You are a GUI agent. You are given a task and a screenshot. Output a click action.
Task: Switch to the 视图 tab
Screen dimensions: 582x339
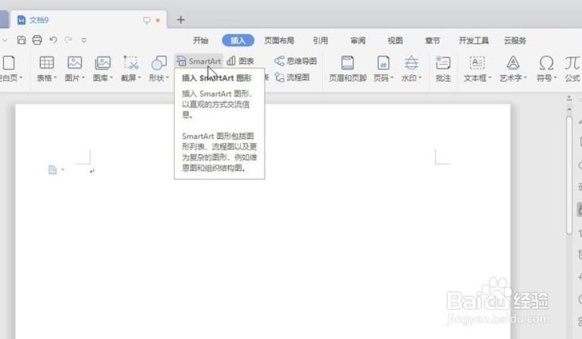[395, 41]
